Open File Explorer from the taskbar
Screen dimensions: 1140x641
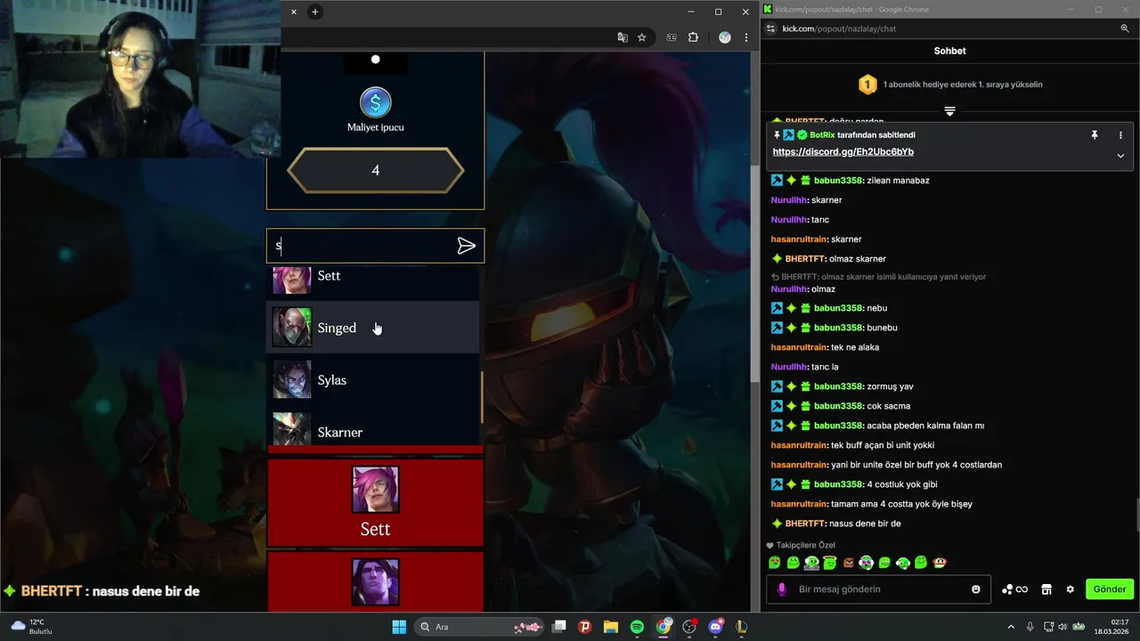pyautogui.click(x=611, y=627)
